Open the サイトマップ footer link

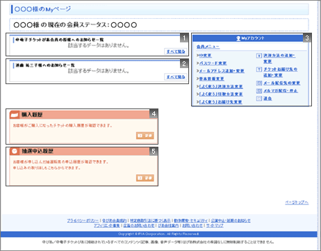pos(215,225)
